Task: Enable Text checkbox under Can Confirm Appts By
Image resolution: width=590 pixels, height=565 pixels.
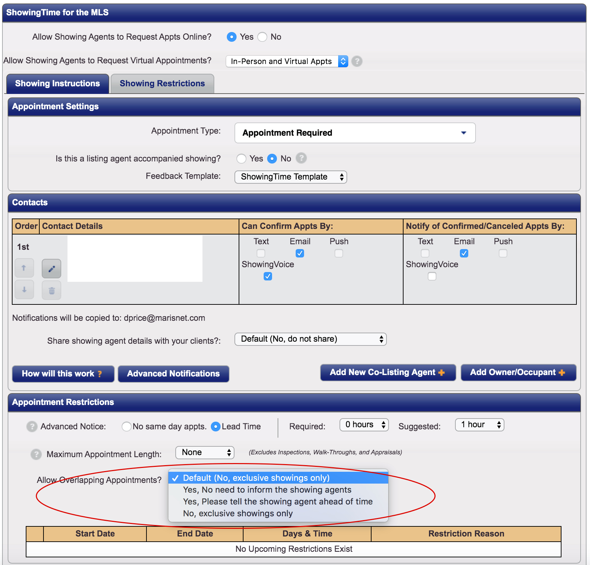Action: tap(261, 253)
